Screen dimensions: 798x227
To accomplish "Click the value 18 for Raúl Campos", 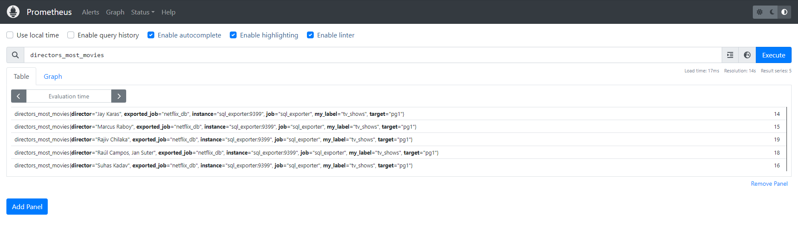I will 777,152.
